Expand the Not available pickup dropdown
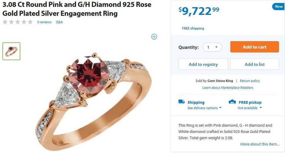Screen dimensions: 285x155 tap(250, 108)
